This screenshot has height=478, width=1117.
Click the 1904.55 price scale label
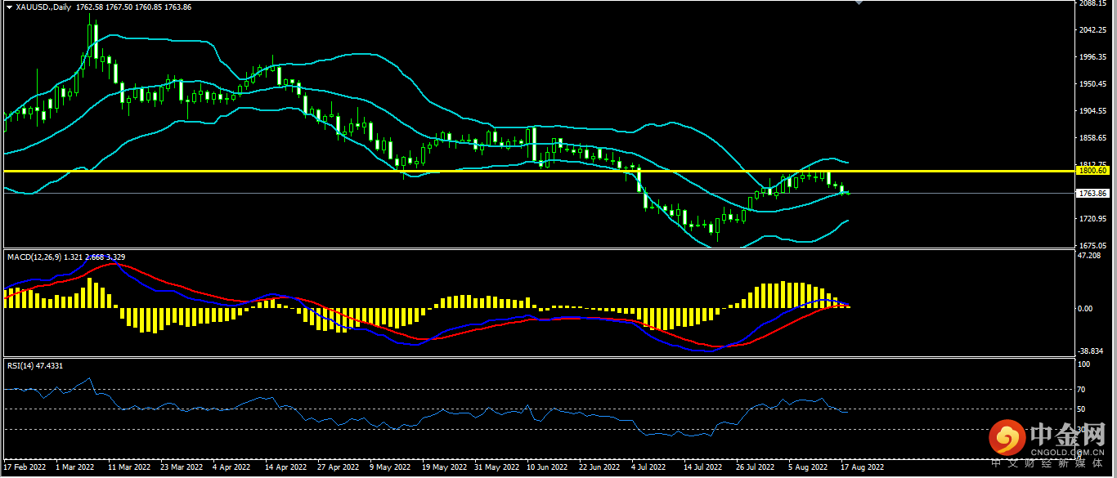tap(1092, 111)
